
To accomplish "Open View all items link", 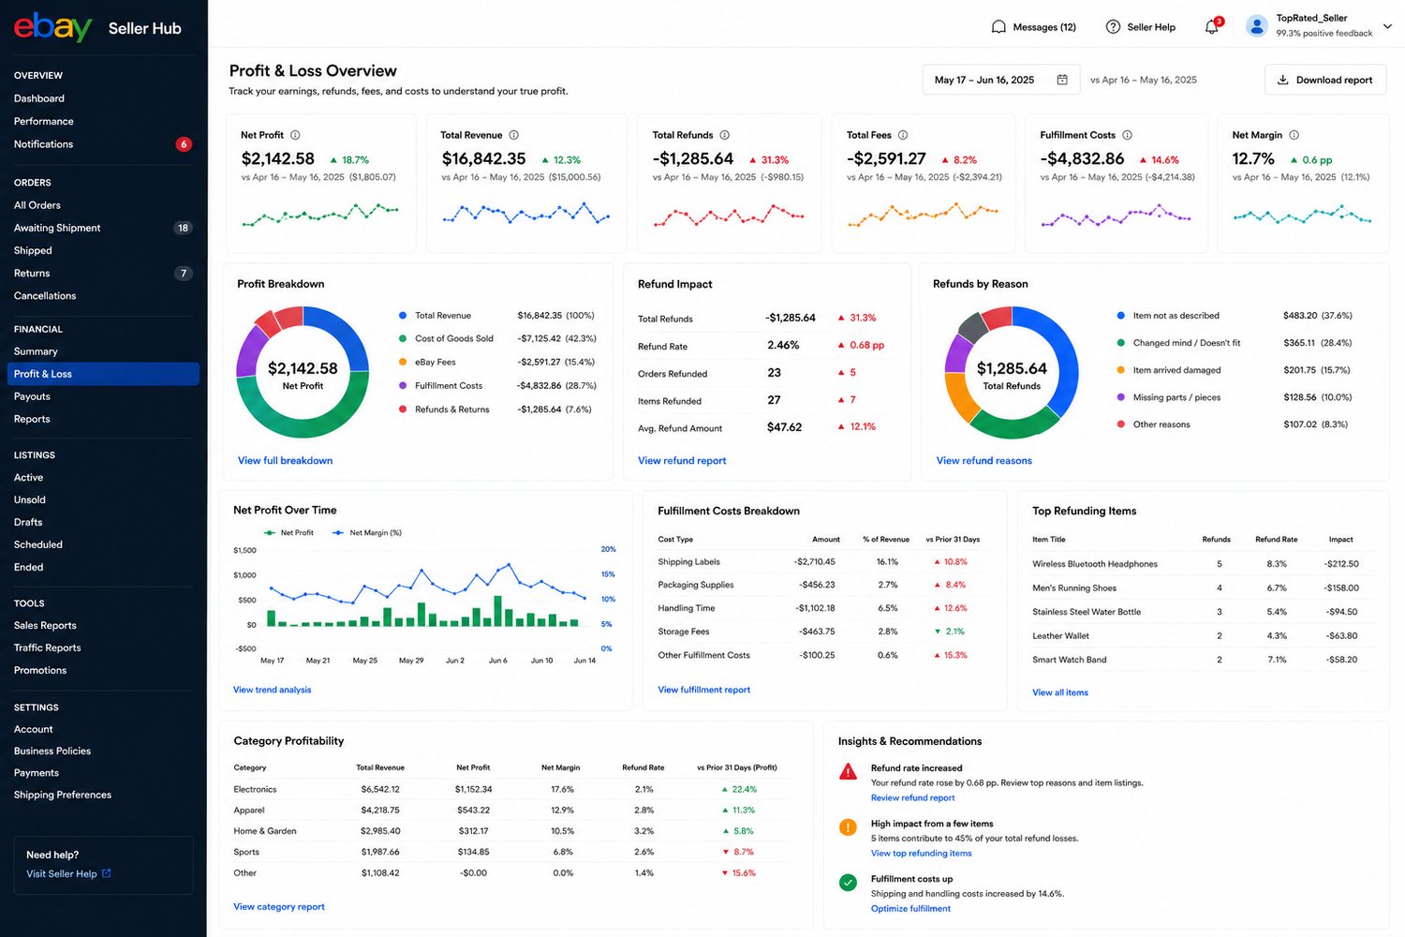I will click(1060, 692).
